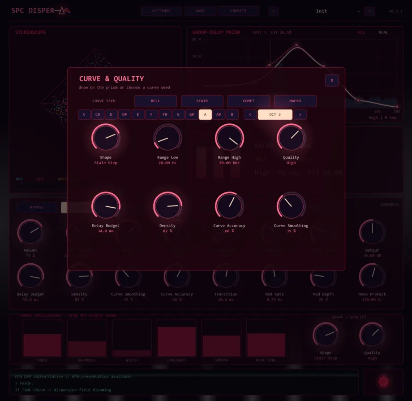Select note F# key
This screenshot has width=412, height=401.
pos(165,114)
